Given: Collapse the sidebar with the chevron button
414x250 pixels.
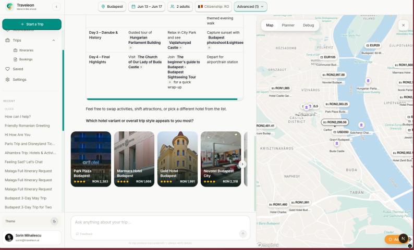Looking at the screenshot, I should (x=56, y=7).
